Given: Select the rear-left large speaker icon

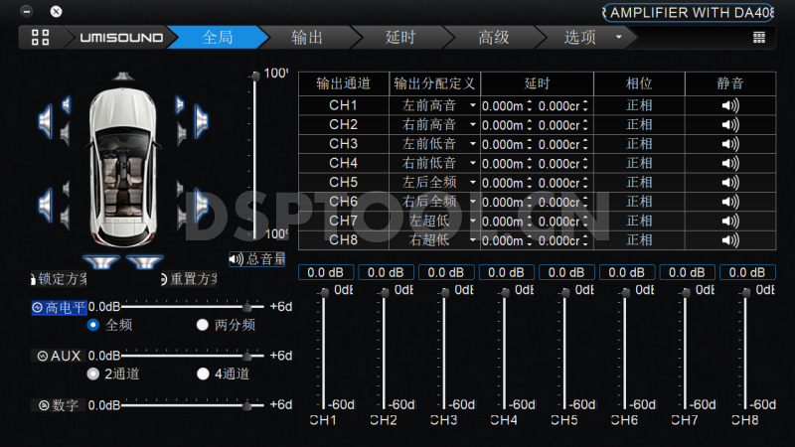Looking at the screenshot, I should (45, 205).
